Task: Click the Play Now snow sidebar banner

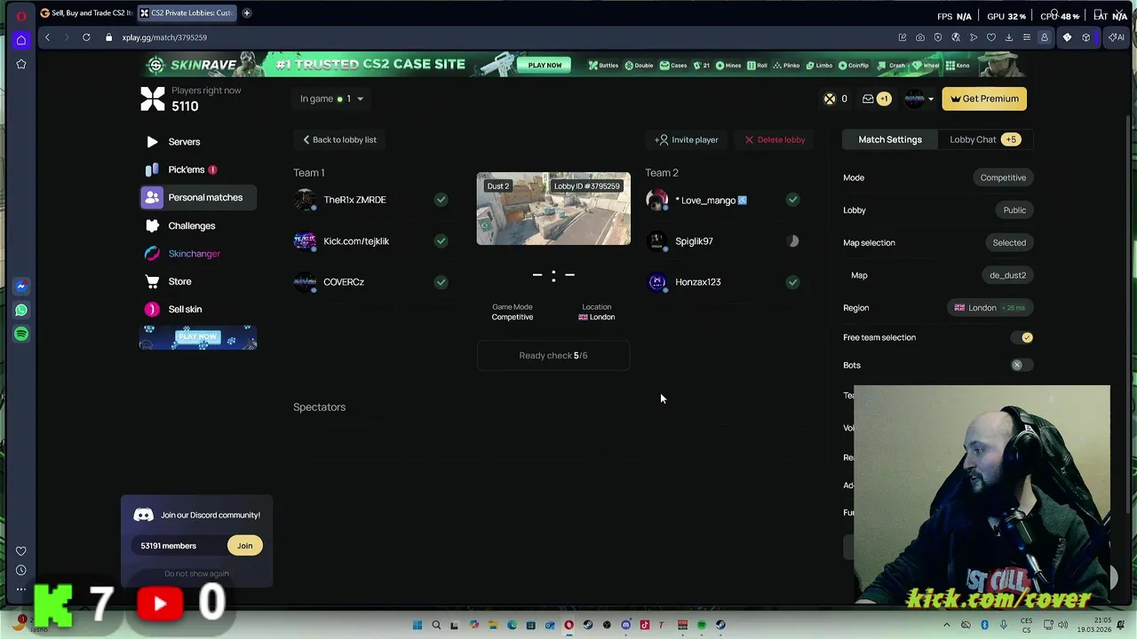Action: point(198,337)
